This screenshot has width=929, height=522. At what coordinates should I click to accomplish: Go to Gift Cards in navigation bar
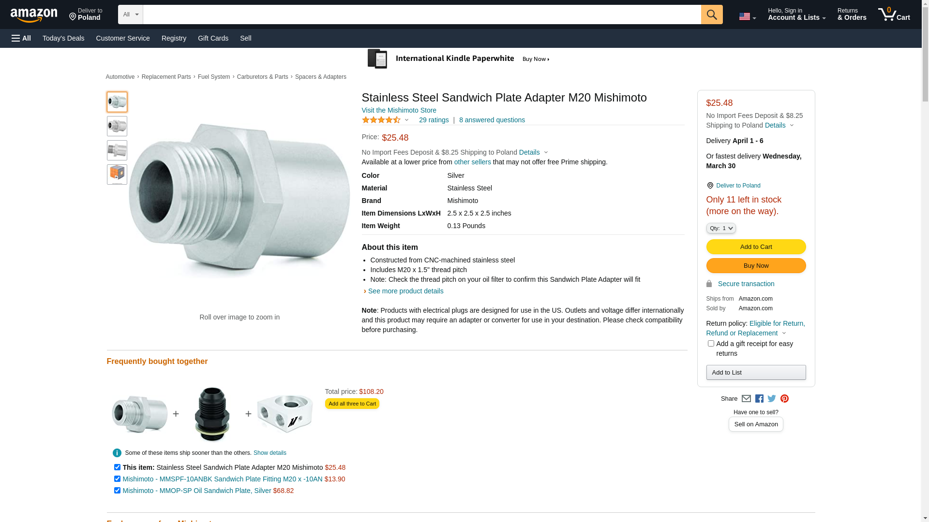pos(213,38)
